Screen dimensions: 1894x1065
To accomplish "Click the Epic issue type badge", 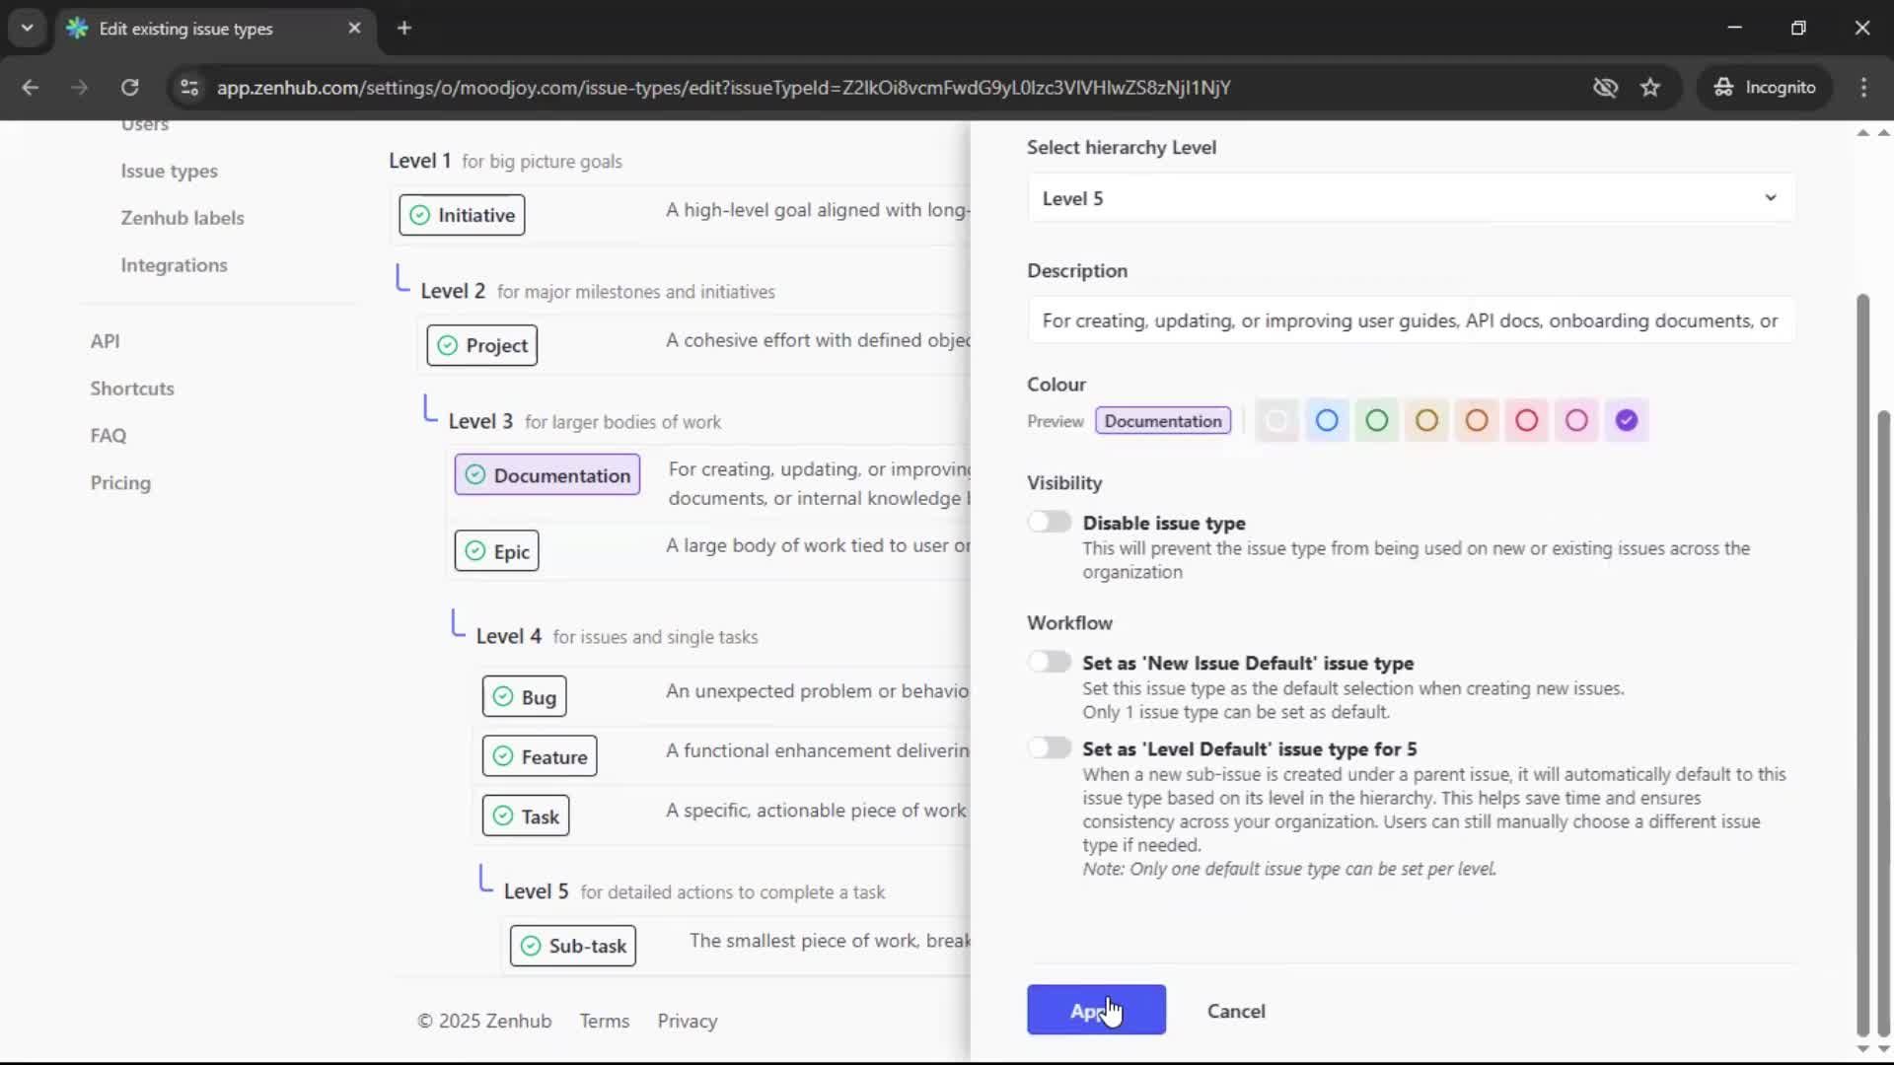I will pyautogui.click(x=496, y=550).
